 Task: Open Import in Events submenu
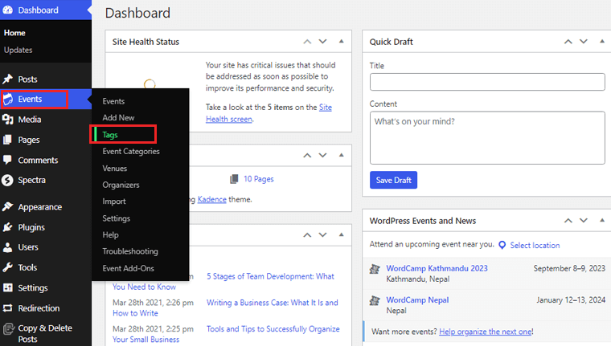[114, 201]
